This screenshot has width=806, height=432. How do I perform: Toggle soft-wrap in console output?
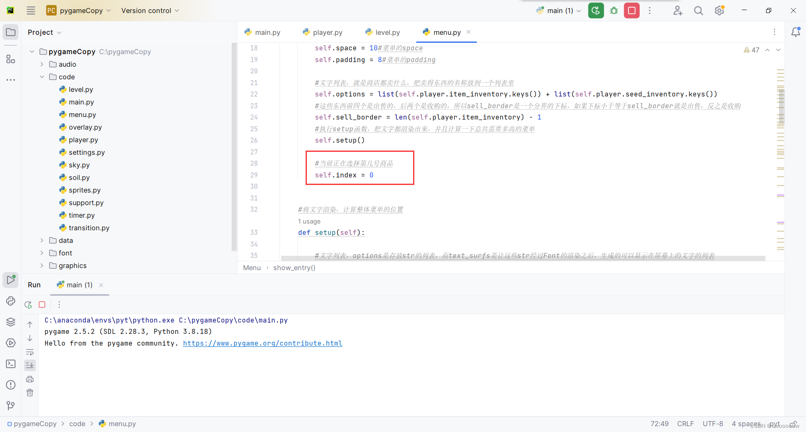tap(30, 352)
